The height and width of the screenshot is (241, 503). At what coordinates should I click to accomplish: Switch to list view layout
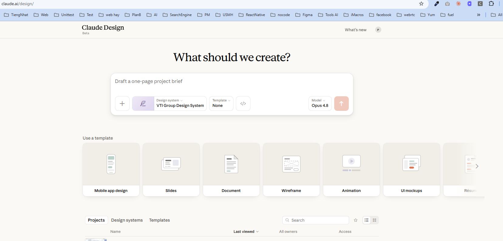[367, 220]
